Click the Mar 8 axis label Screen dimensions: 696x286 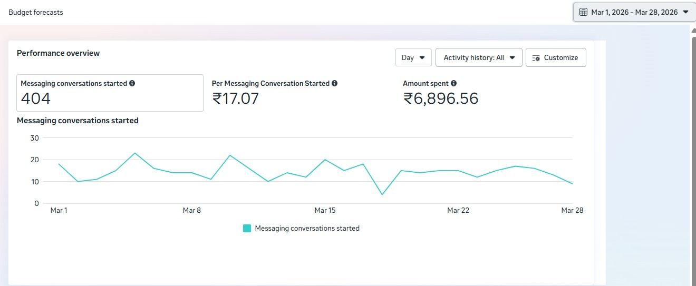[192, 210]
